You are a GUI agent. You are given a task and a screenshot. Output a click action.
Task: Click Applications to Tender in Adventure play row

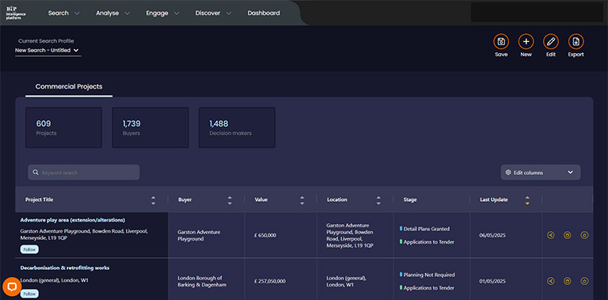429,242
